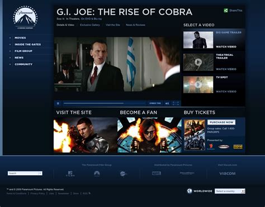Click the main video frame
The image size is (265, 207).
point(117,64)
